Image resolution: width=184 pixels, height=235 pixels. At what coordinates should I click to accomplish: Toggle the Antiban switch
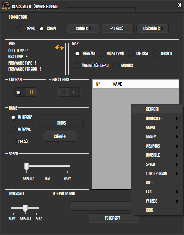tap(26, 92)
